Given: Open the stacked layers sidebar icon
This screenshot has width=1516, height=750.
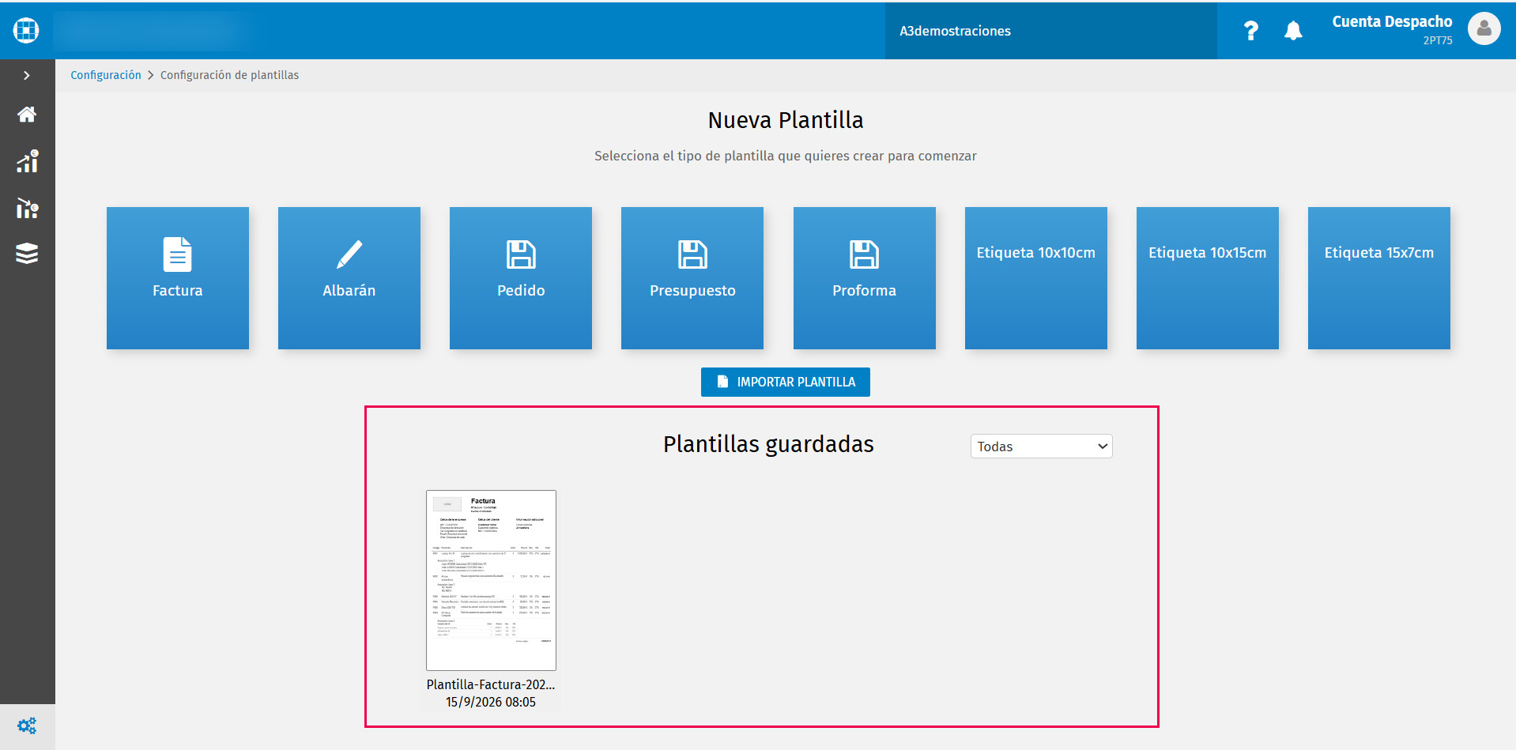Looking at the screenshot, I should [27, 254].
